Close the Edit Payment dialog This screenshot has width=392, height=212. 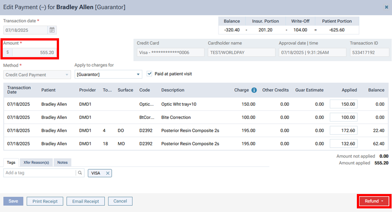click(x=387, y=7)
